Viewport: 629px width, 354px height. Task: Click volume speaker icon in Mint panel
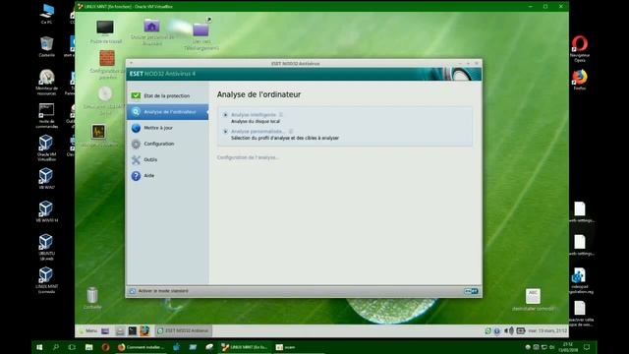coord(509,330)
